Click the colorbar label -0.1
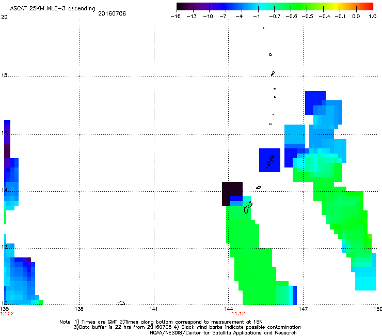 click(x=340, y=17)
